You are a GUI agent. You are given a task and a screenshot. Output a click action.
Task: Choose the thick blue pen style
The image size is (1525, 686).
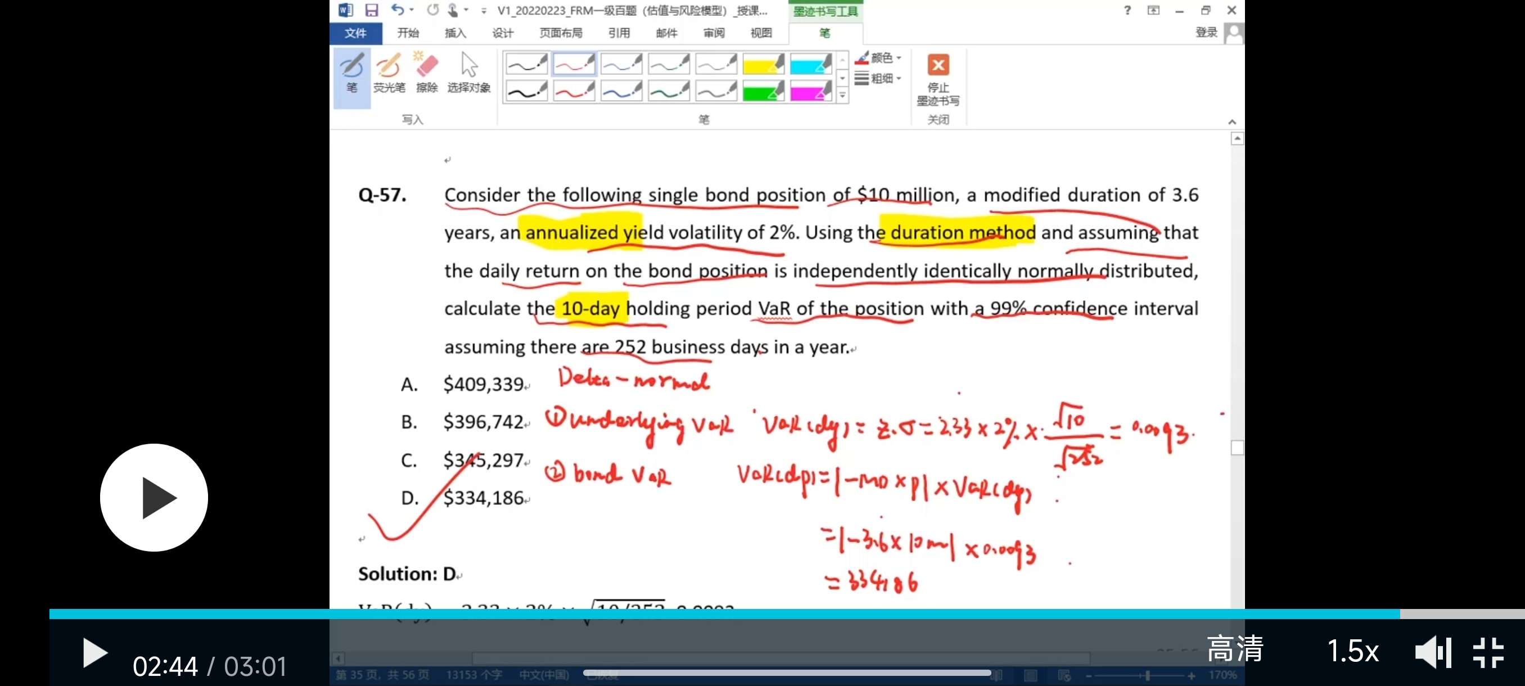pos(621,91)
